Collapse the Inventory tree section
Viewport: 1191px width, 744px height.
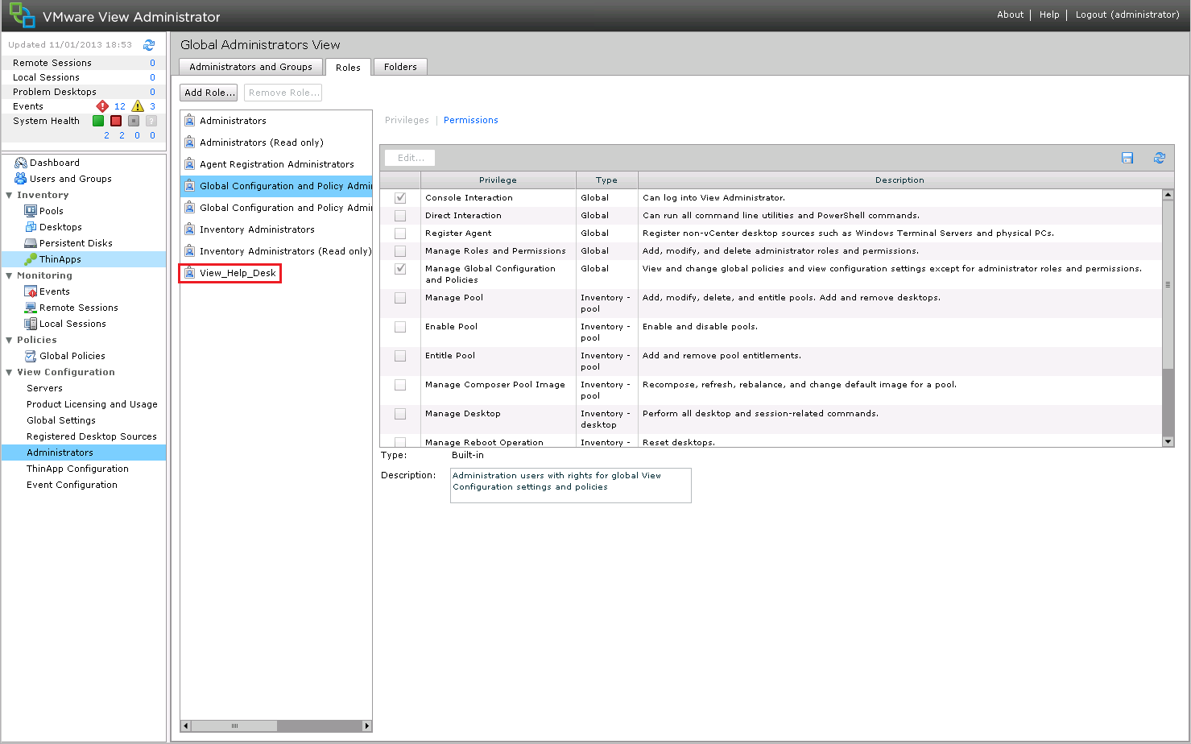(10, 195)
